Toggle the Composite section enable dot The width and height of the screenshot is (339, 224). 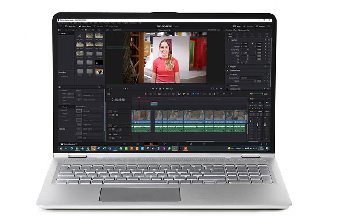[228, 74]
